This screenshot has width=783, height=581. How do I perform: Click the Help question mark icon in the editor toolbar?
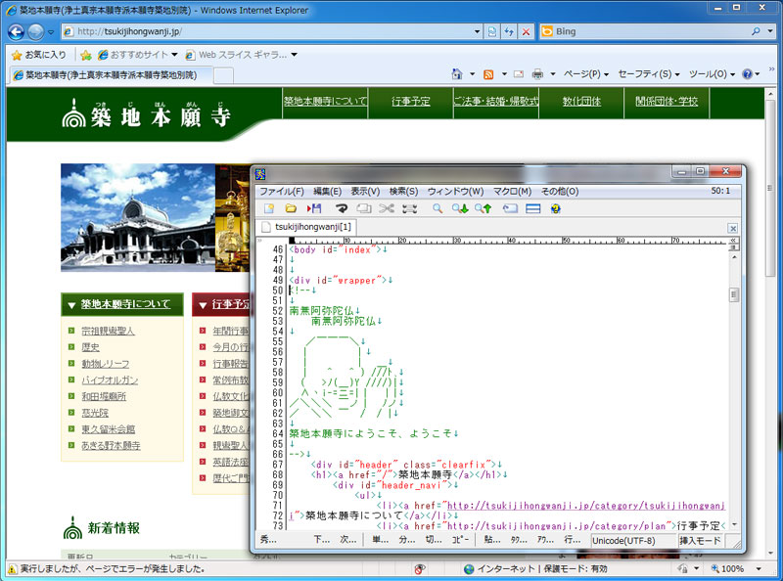point(555,208)
